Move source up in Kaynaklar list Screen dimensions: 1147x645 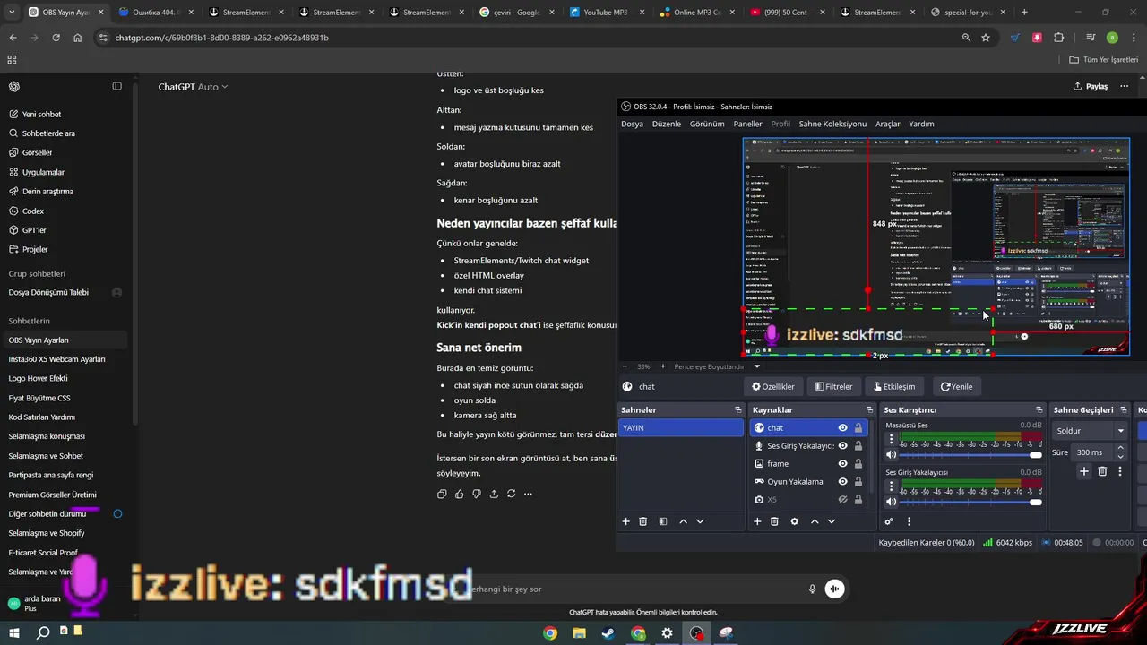[815, 521]
